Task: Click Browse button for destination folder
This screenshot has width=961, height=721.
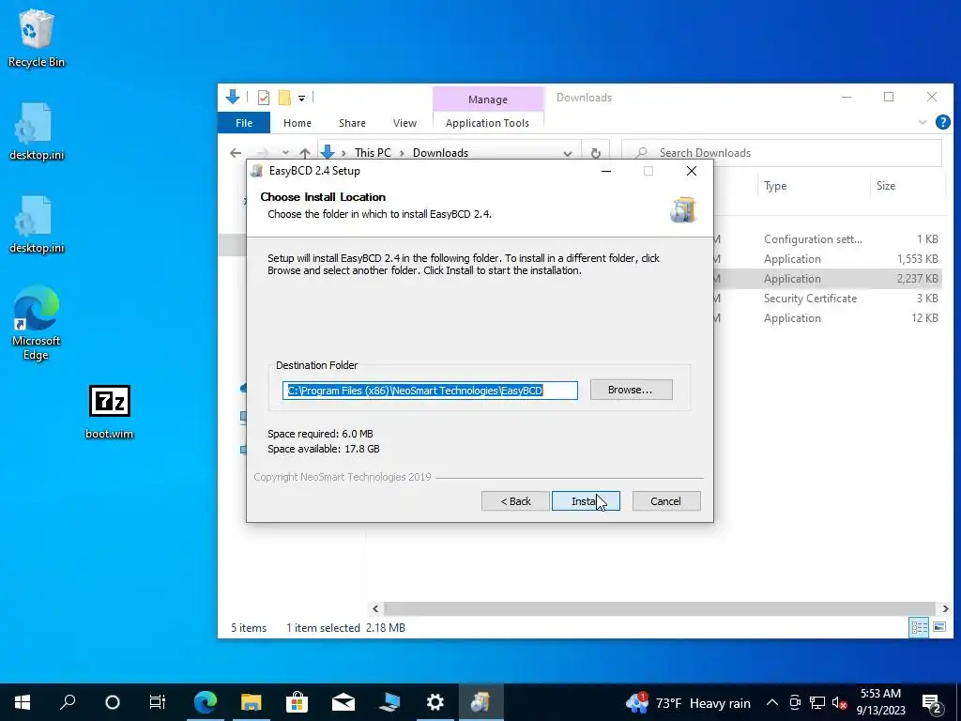Action: (x=632, y=390)
